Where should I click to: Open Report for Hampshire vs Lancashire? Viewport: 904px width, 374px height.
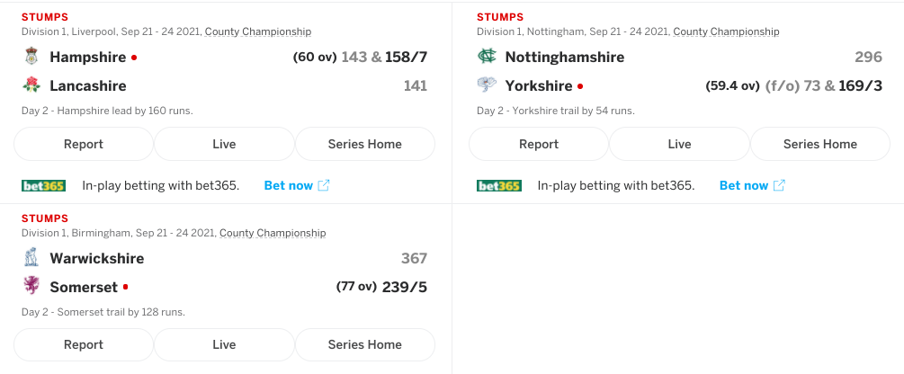84,144
